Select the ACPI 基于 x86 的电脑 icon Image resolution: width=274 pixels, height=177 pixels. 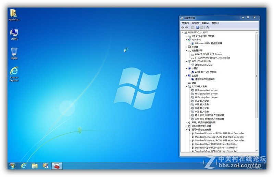[192, 72]
